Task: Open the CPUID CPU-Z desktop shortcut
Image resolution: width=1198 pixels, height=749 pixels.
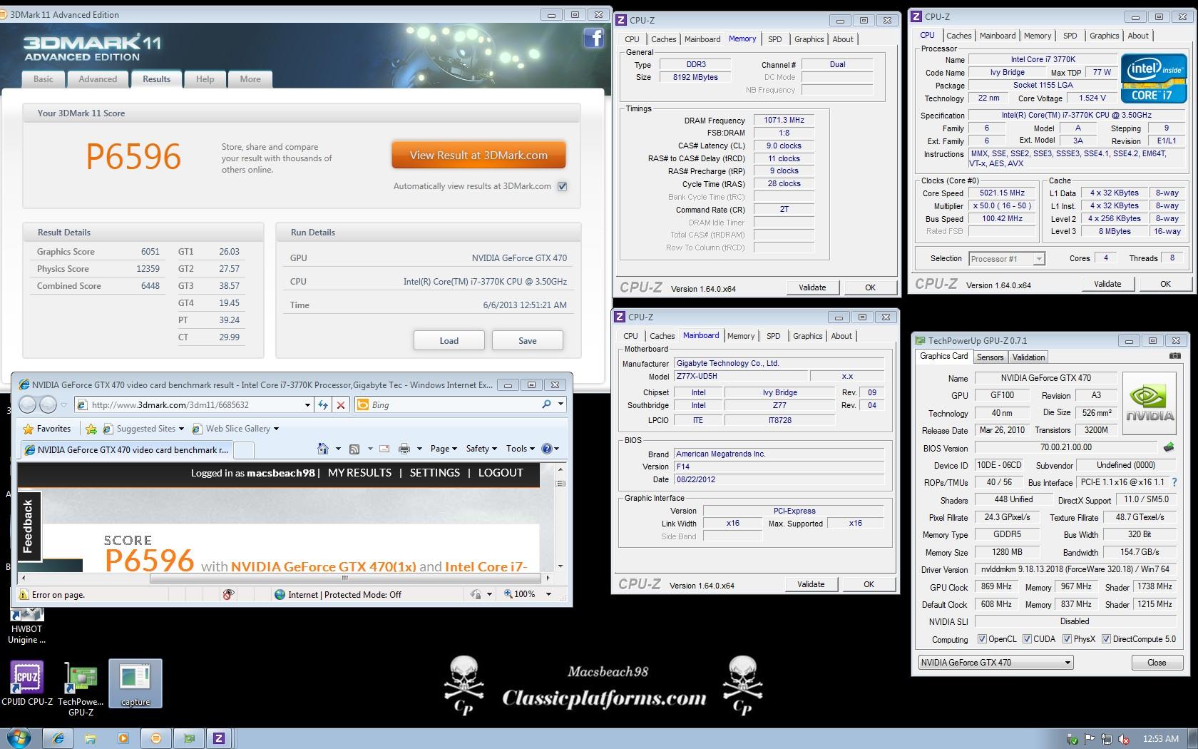Action: click(27, 683)
